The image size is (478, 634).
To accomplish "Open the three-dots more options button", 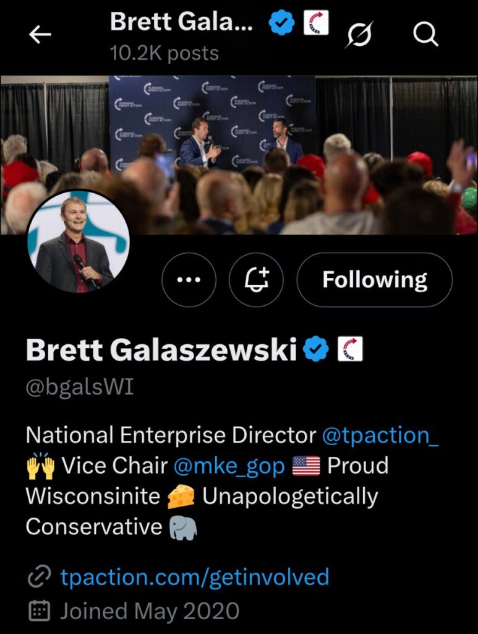I will 189,279.
